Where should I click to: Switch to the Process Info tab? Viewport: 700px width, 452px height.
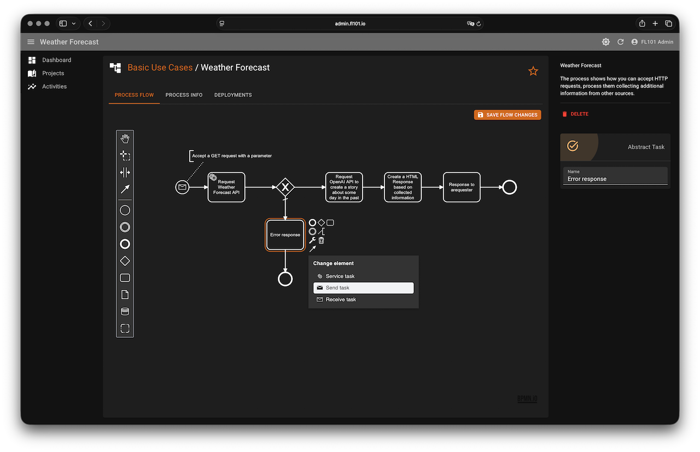pyautogui.click(x=184, y=95)
